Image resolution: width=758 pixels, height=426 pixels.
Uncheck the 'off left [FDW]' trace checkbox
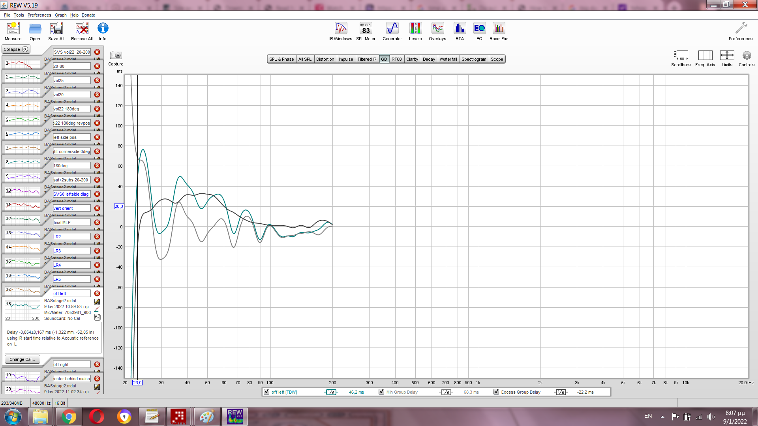click(266, 392)
